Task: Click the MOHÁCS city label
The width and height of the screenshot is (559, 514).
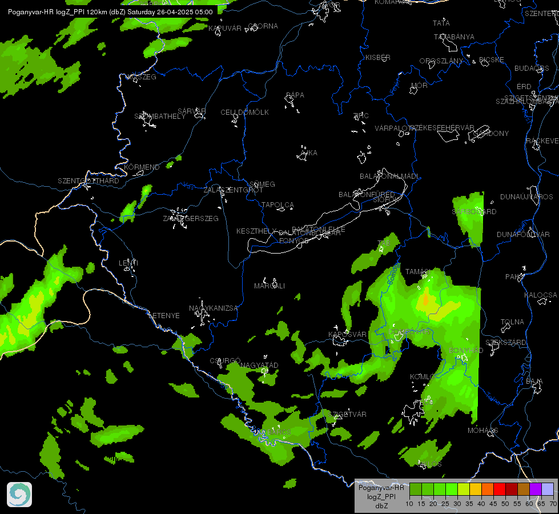Action: (x=482, y=431)
